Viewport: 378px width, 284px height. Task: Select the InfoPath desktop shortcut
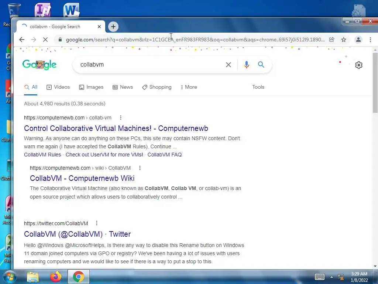pos(43,10)
